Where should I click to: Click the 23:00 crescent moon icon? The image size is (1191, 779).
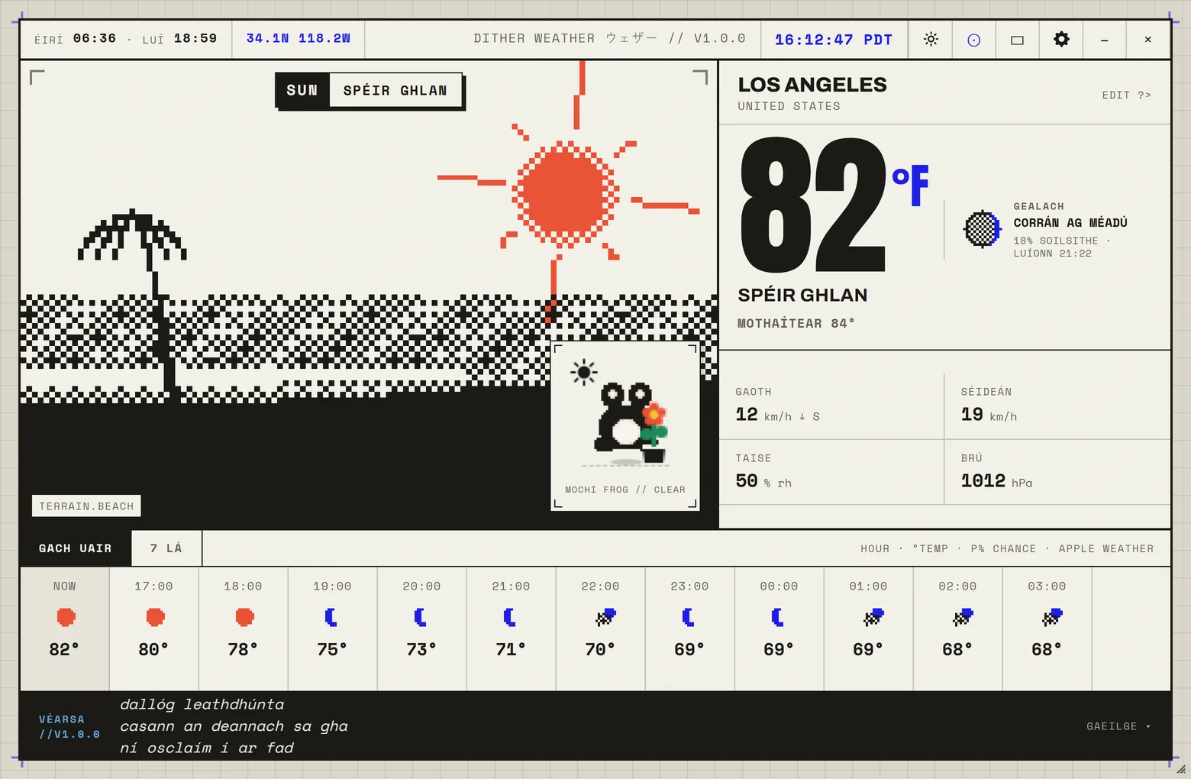(x=689, y=617)
